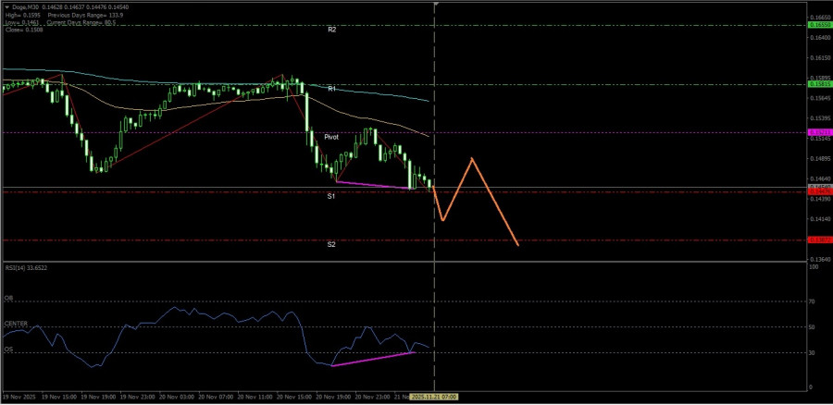Select the S1 support level label
Screen dimensions: 833x405
point(331,196)
